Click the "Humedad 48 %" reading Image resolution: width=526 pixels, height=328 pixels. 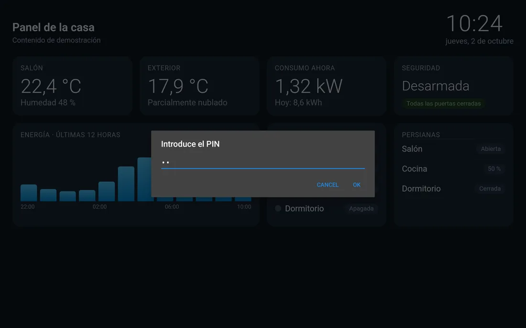[48, 103]
